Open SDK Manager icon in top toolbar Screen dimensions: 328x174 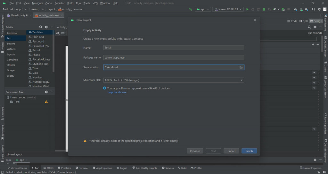coord(307,9)
